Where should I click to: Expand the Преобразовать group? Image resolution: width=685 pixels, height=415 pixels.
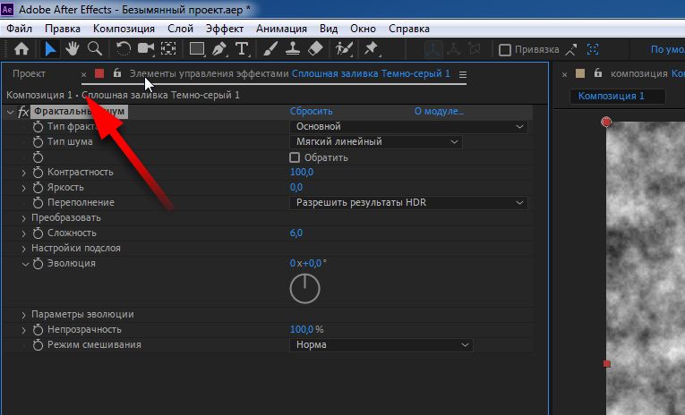tap(24, 218)
